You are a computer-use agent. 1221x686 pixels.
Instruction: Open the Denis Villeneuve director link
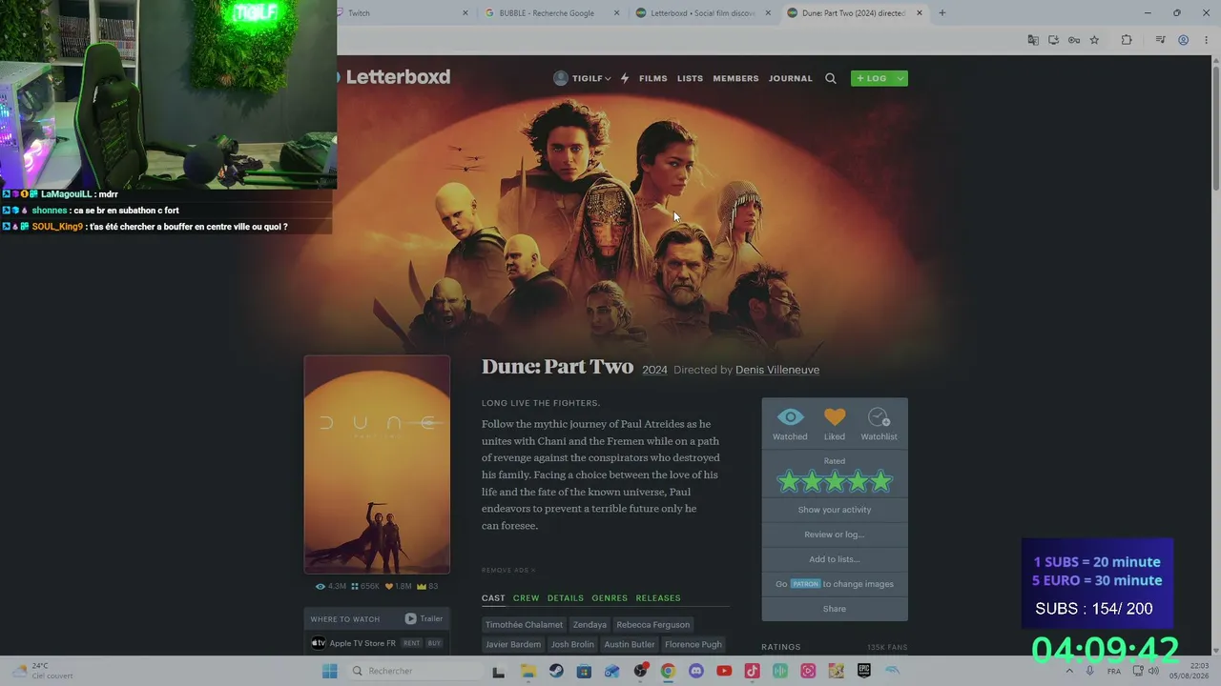777,370
